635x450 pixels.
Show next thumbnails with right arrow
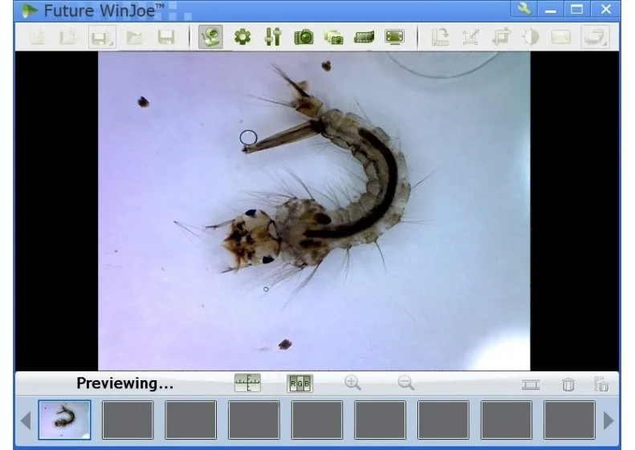pos(609,420)
